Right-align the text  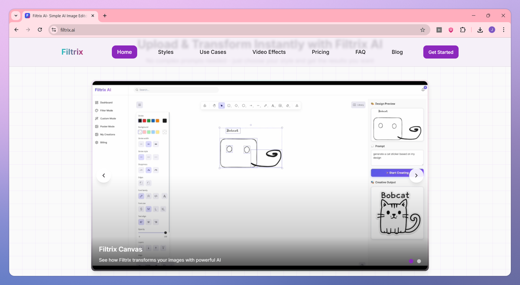tap(156, 222)
